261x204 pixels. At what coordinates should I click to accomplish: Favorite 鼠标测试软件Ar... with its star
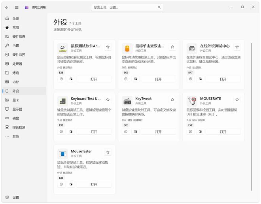tap(108, 47)
